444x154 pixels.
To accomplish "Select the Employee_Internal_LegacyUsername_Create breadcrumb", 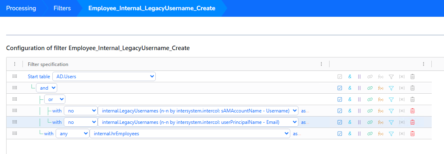I will click(x=152, y=8).
